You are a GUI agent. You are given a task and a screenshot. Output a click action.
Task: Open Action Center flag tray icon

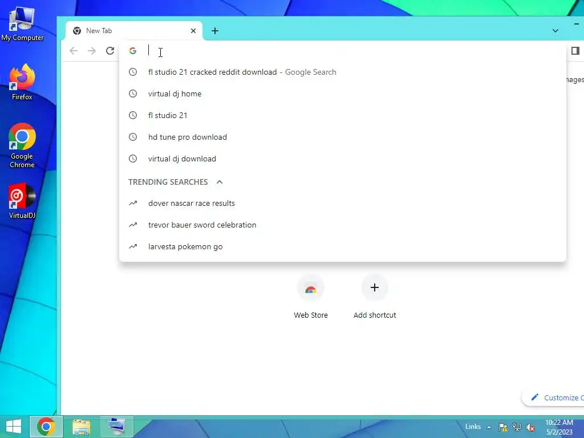tap(502, 427)
